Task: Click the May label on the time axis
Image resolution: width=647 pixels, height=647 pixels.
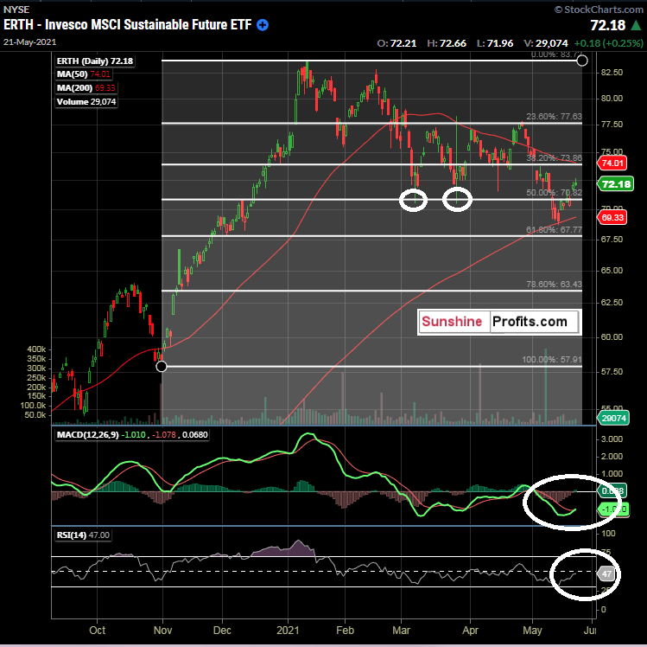Action: point(532,631)
